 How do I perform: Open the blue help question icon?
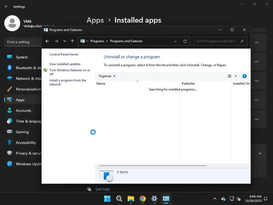coord(244,76)
